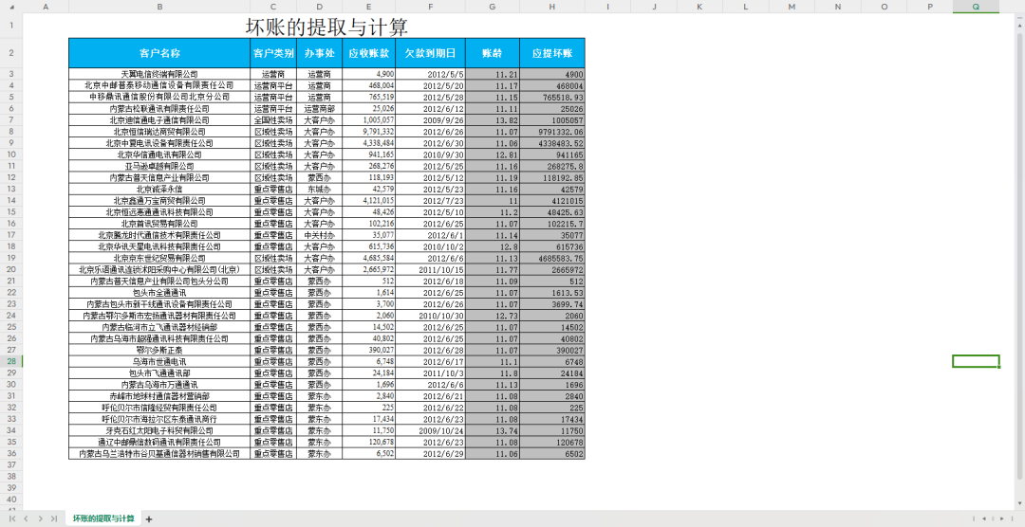
Task: Select row 28 header
Action: [11, 361]
